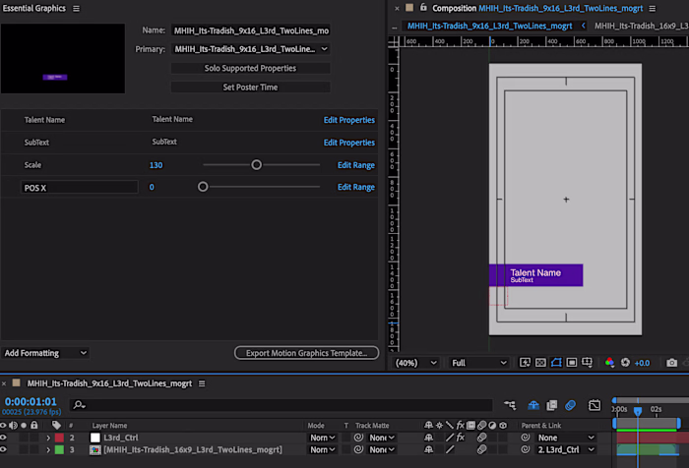Toggle motion blur switch for layer 3
The image size is (689, 468).
pos(481,449)
